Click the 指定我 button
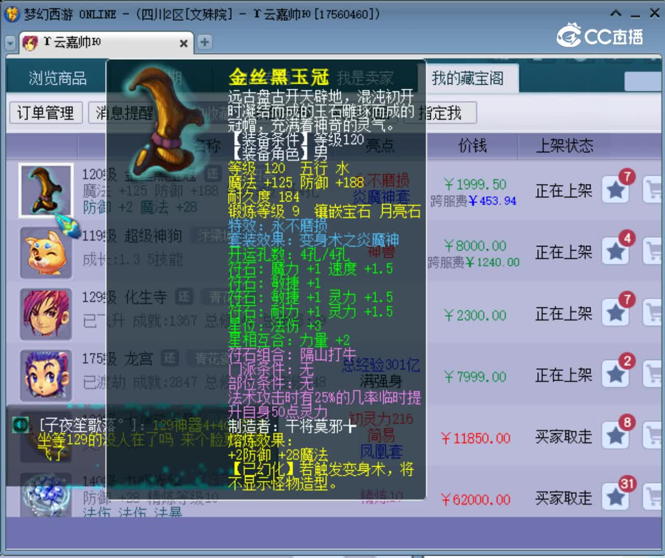Screen dimensions: 665x558 [x=442, y=113]
